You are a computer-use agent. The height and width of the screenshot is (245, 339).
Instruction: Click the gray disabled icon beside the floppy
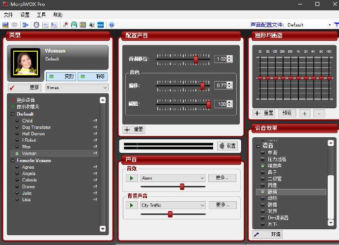14,25
